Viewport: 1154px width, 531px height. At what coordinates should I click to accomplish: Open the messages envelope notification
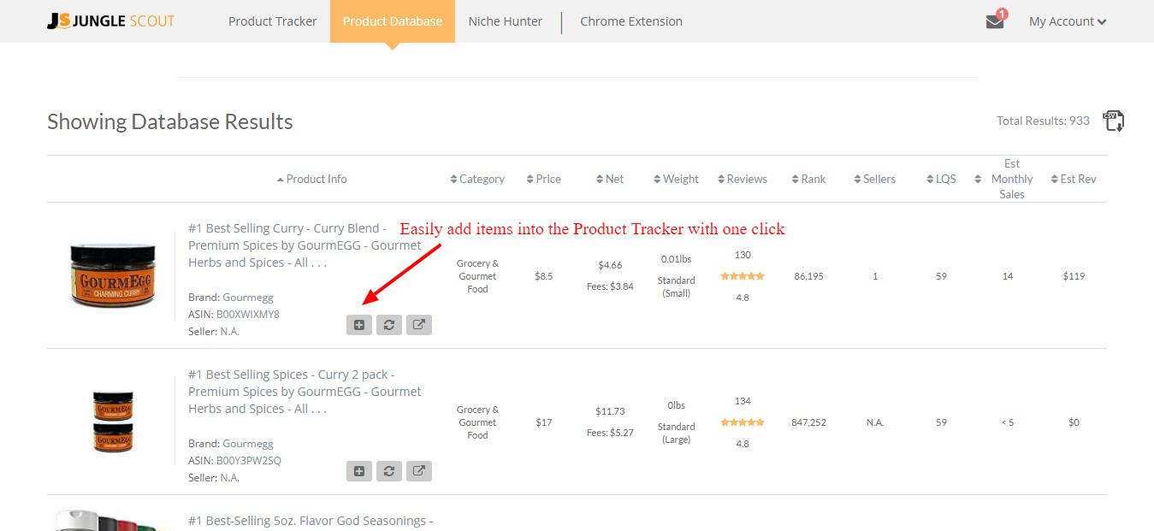click(x=996, y=21)
